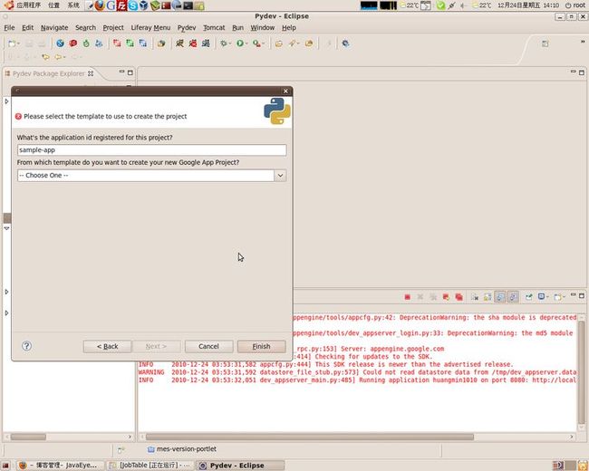589x471 pixels.
Task: Click the Package Explorer horizontal scrollbar
Action: pyautogui.click(x=28, y=437)
